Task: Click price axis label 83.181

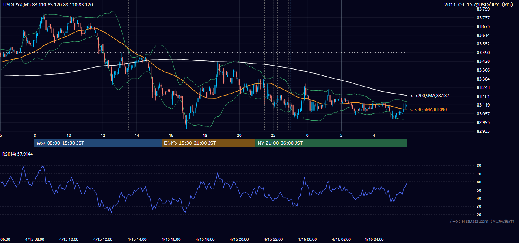Action: click(482, 96)
